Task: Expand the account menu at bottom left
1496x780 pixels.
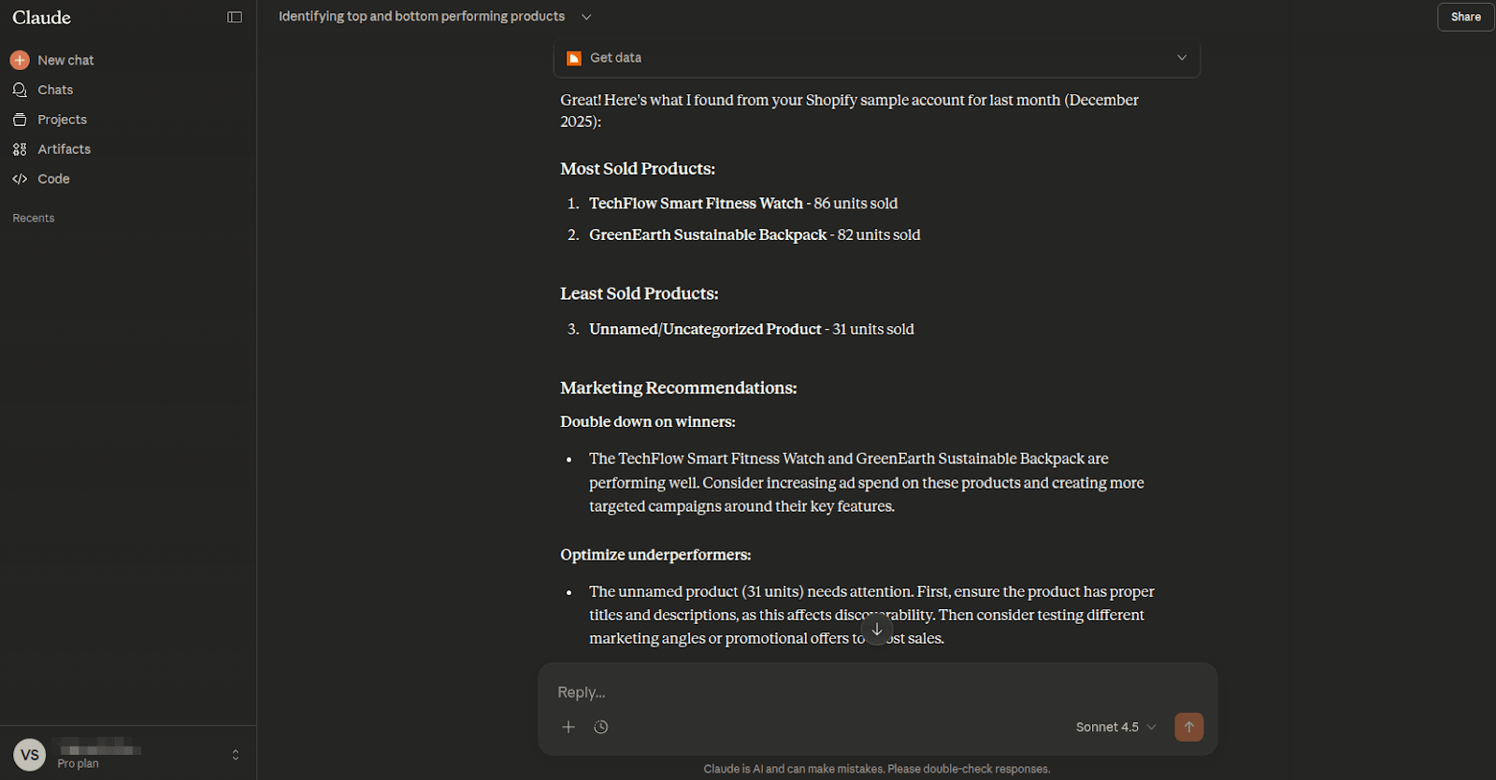Action: [x=236, y=755]
